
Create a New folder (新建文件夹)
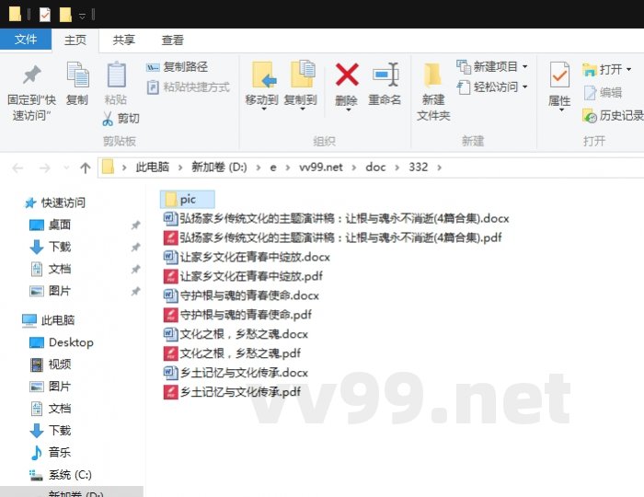click(x=433, y=91)
